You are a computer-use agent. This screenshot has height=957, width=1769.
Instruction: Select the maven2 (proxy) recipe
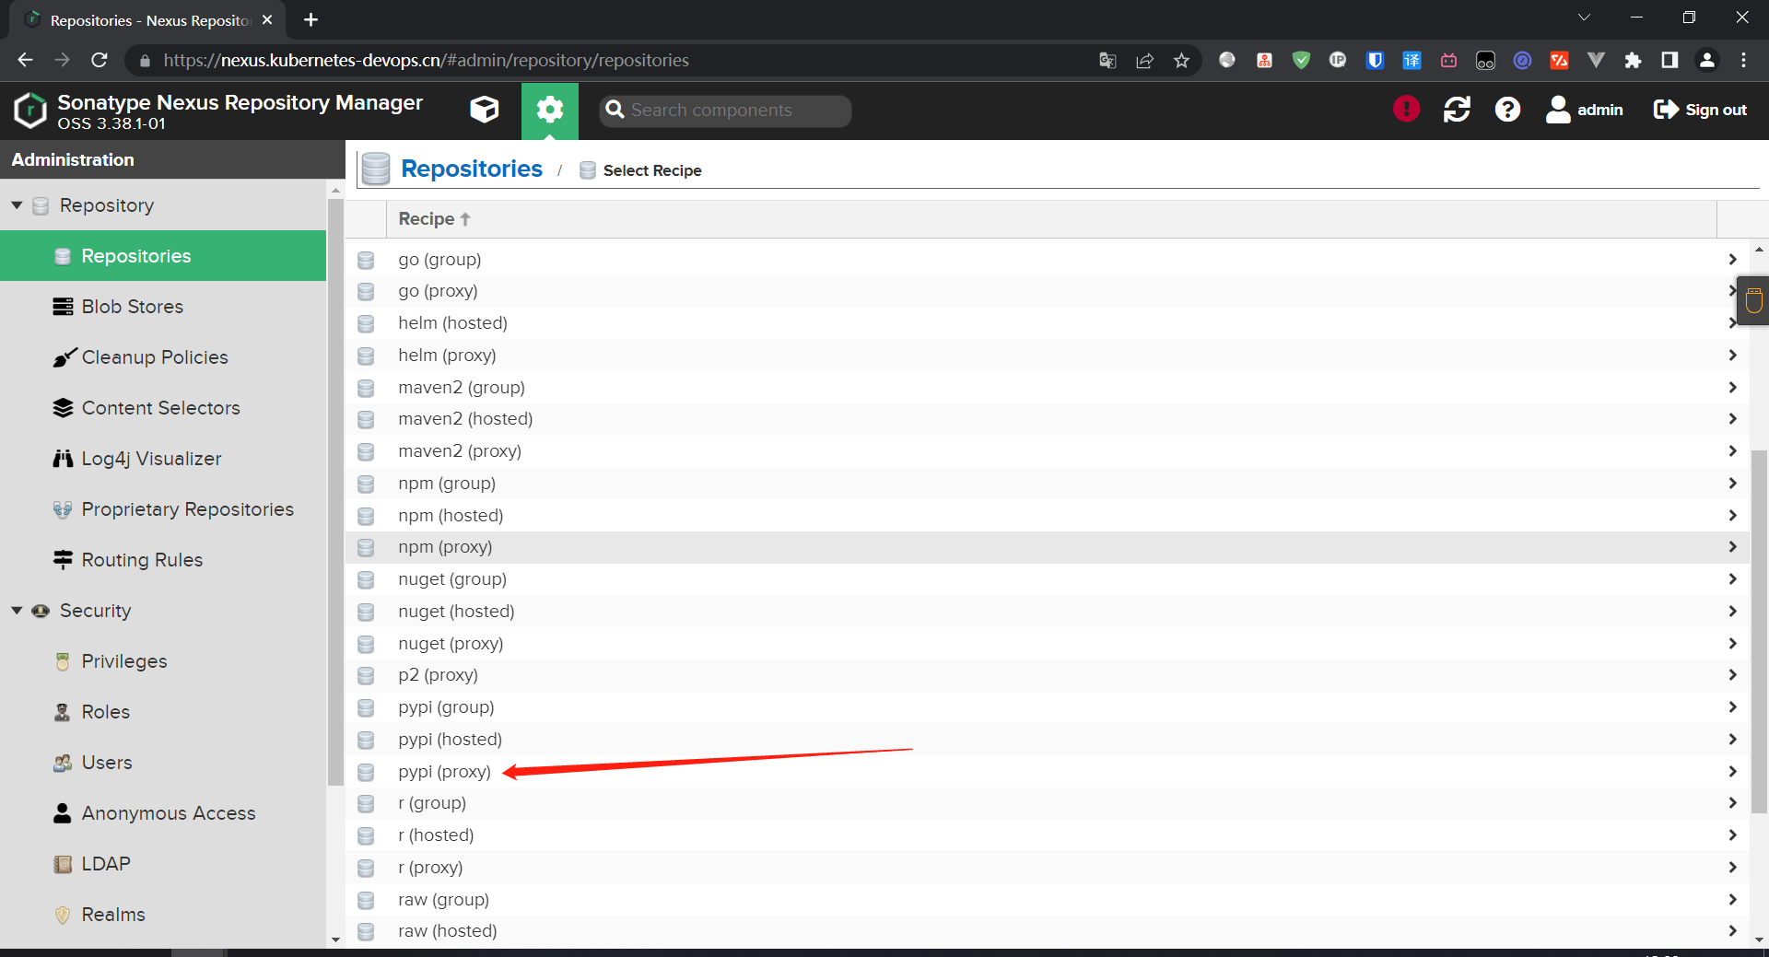1048,451
